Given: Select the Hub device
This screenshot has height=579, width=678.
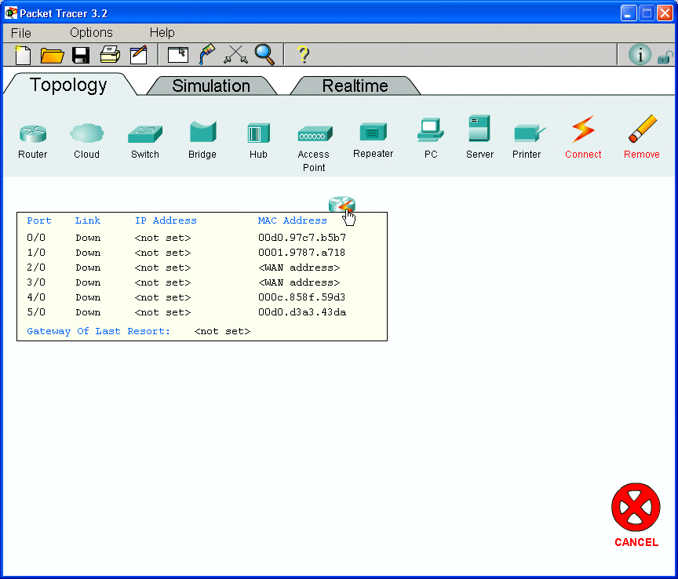Looking at the screenshot, I should point(259,141).
